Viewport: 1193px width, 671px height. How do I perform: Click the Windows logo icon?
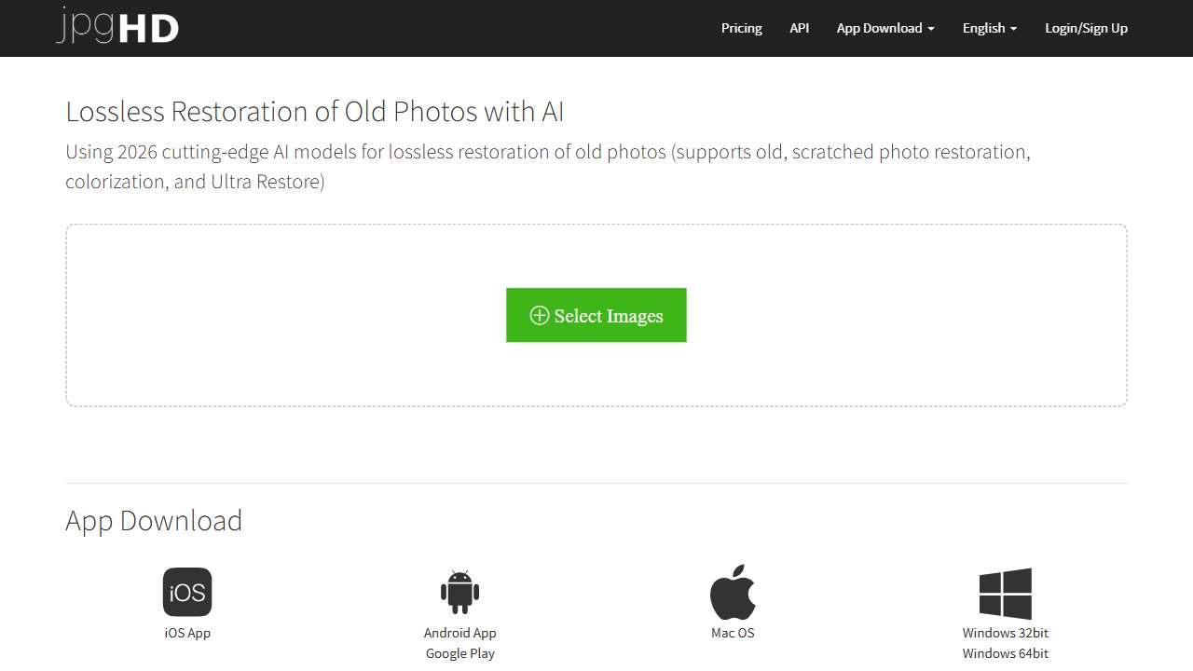pos(1005,594)
